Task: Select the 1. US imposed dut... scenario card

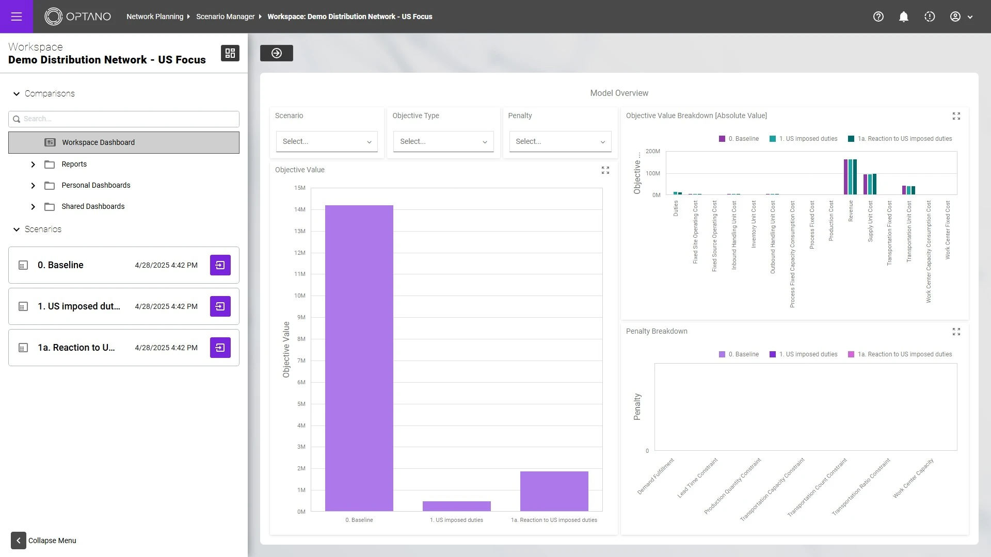Action: point(124,306)
